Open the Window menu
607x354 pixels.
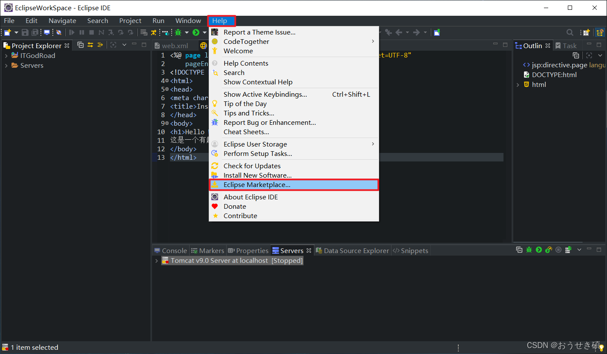(188, 21)
